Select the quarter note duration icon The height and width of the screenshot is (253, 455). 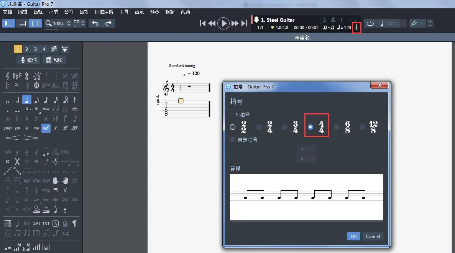point(27,100)
